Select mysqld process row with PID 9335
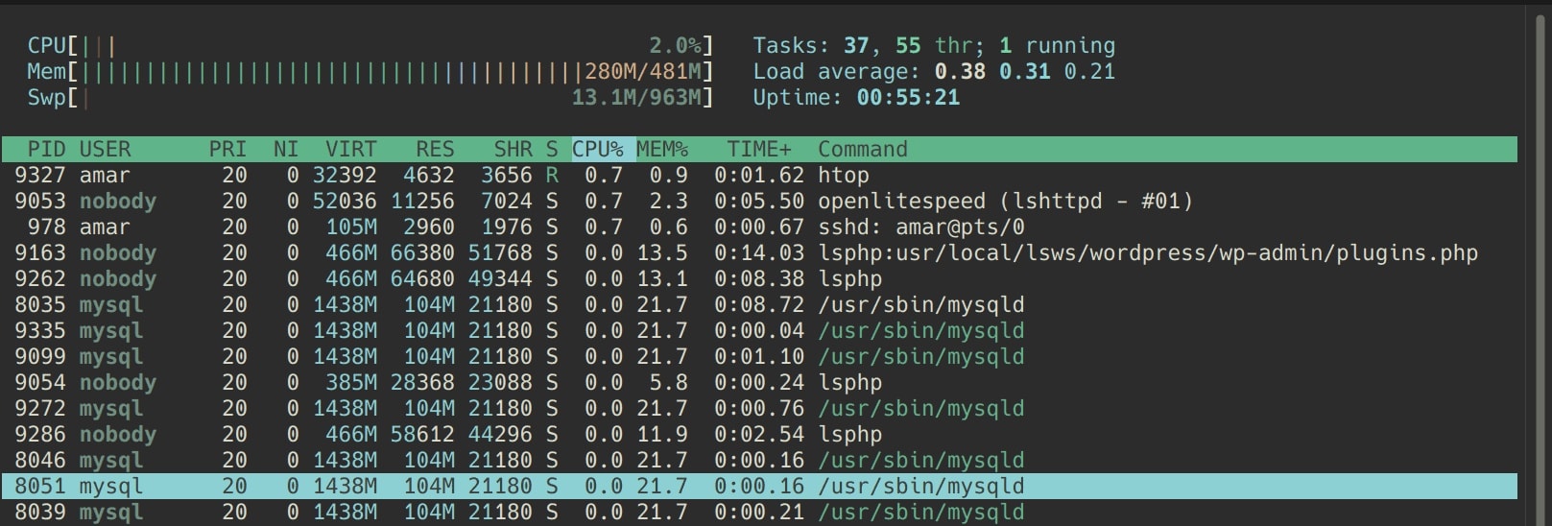 (759, 331)
